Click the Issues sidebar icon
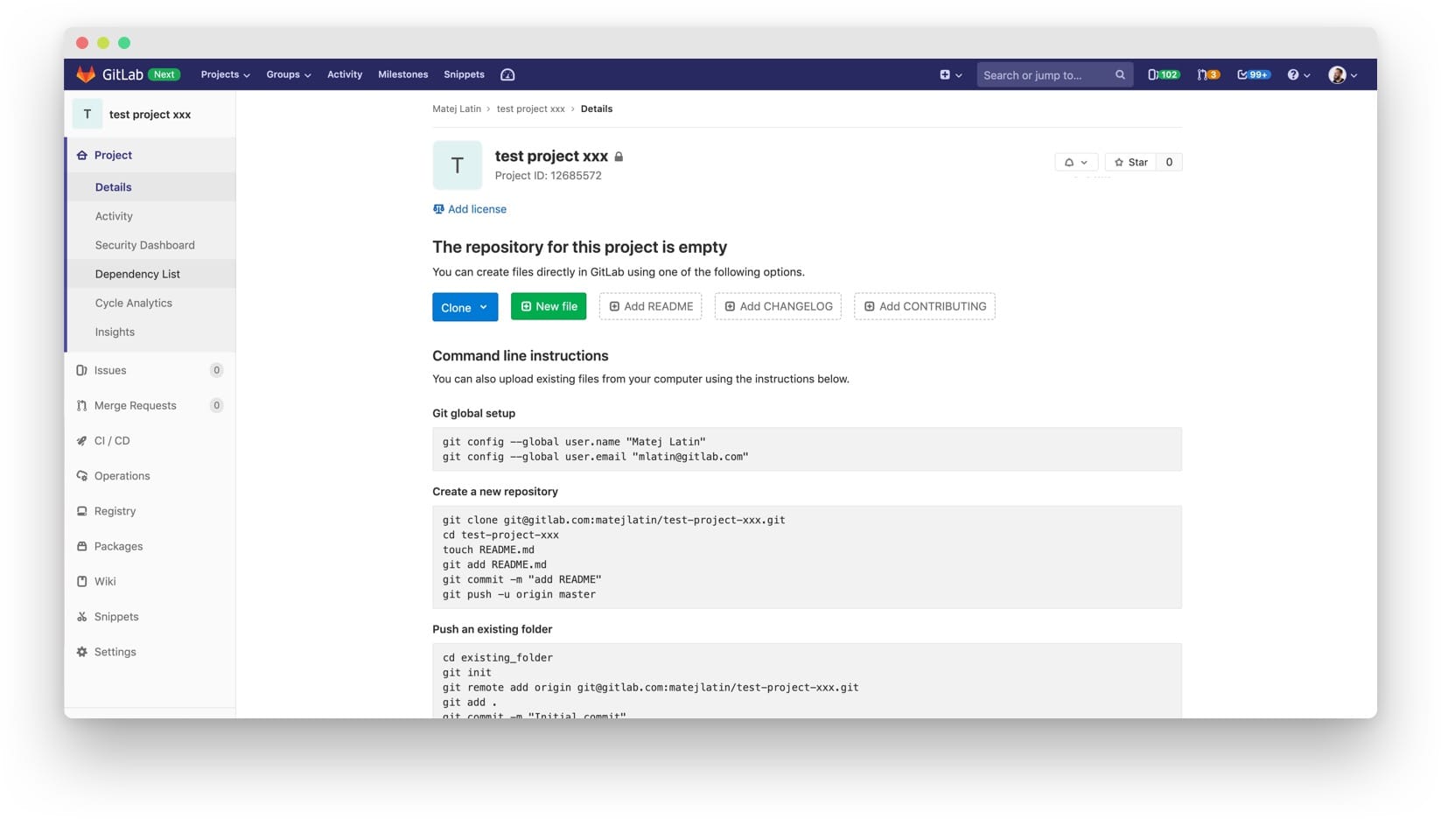 81,370
